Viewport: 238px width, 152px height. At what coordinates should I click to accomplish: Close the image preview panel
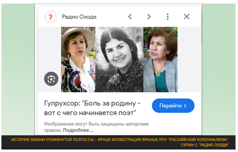[x=187, y=17]
